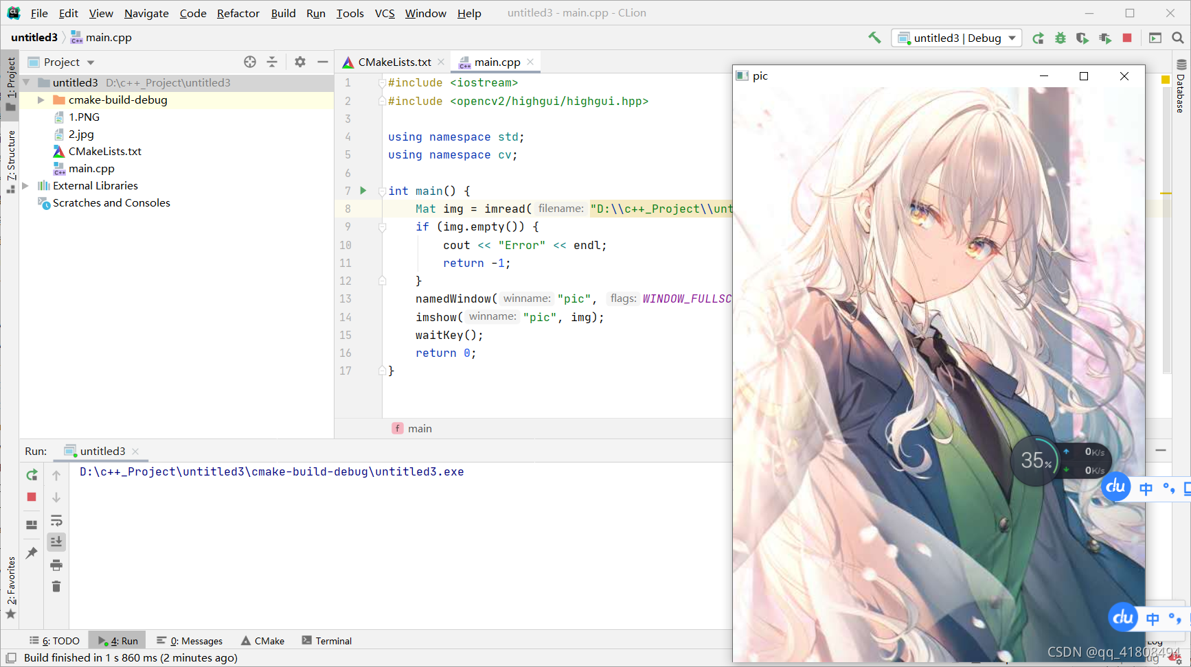Select 1.PNG in project tree
Image resolution: width=1191 pixels, height=667 pixels.
tap(84, 117)
